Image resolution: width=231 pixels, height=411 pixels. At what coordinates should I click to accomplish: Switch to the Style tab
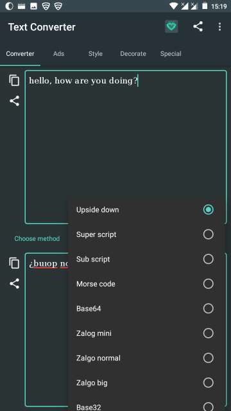click(x=96, y=54)
